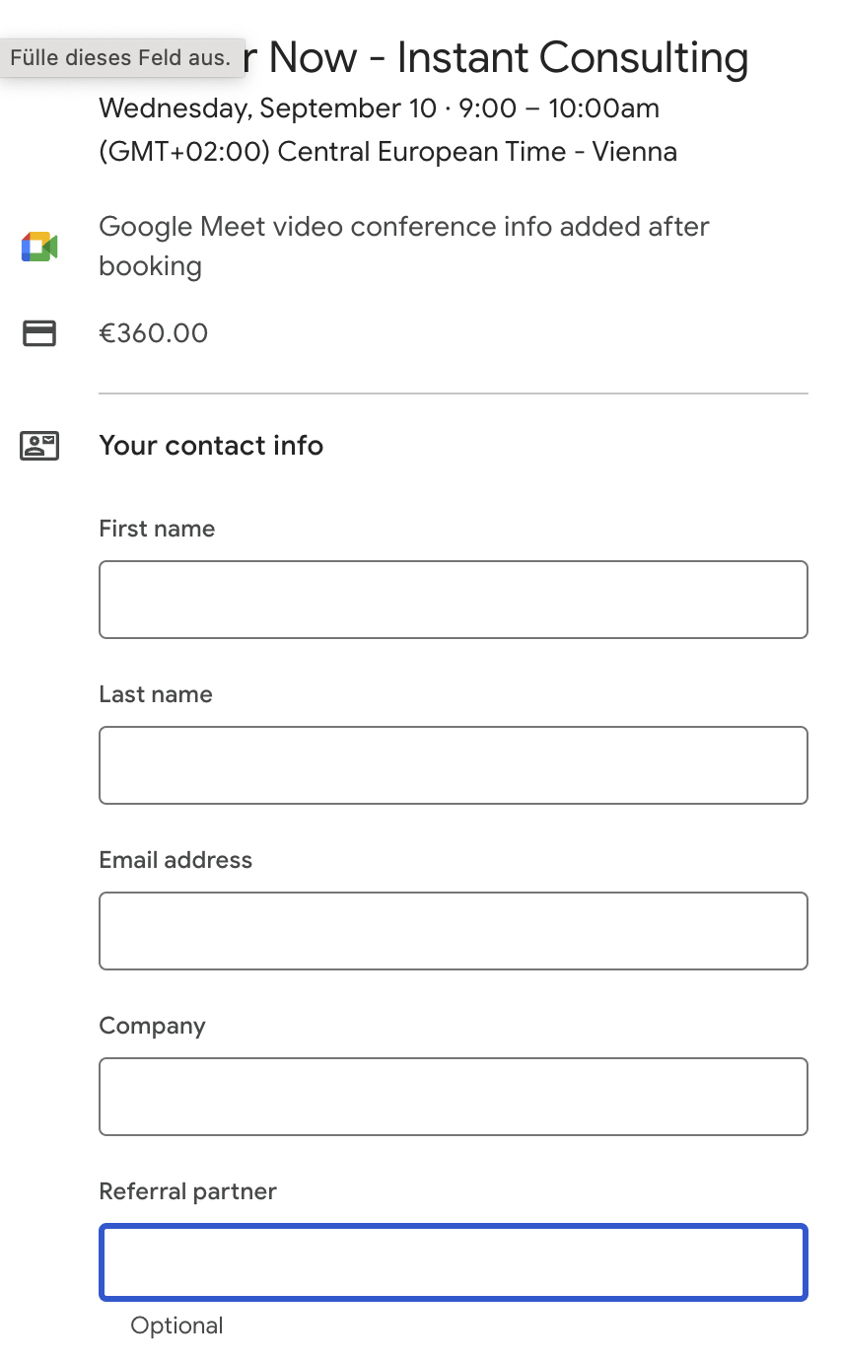
Task: Click inside the Referral partner field
Action: click(454, 1262)
